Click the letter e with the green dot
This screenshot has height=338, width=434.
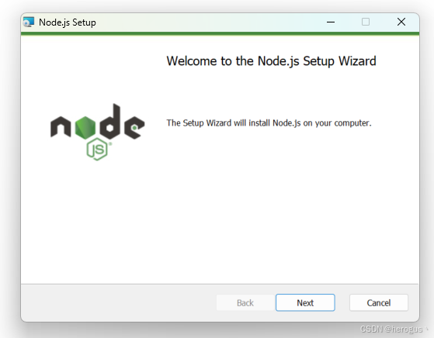click(x=134, y=127)
